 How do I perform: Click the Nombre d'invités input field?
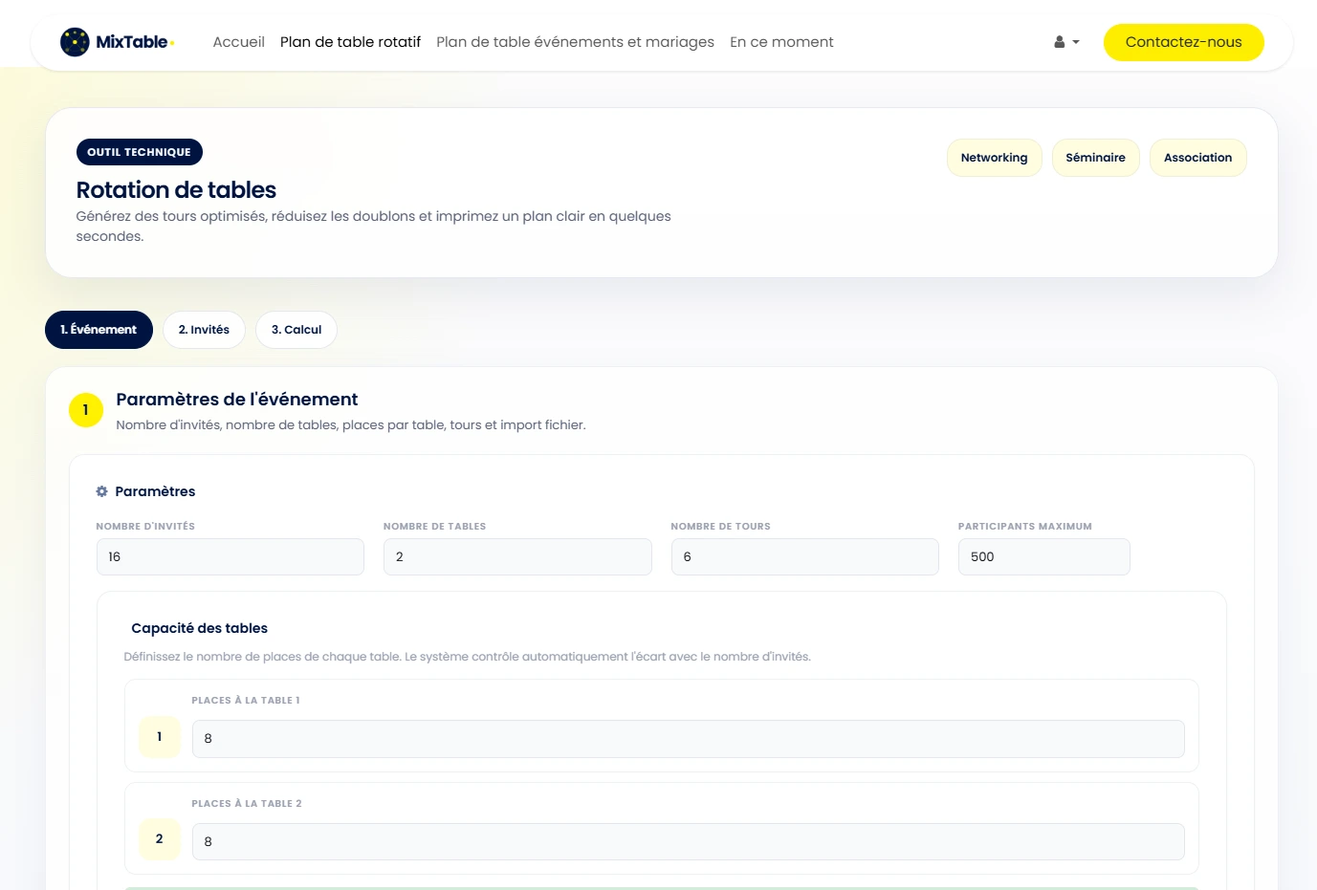click(230, 556)
